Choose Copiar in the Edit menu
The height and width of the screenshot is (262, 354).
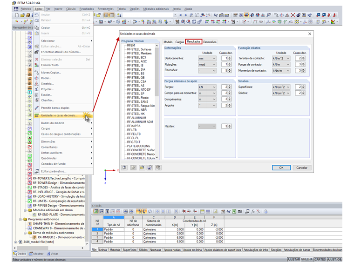tap(63, 28)
